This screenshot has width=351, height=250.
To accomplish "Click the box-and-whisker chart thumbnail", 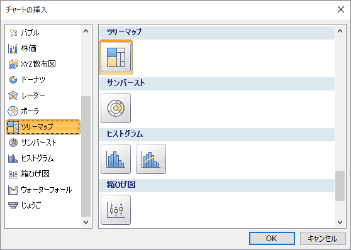I will point(116,210).
